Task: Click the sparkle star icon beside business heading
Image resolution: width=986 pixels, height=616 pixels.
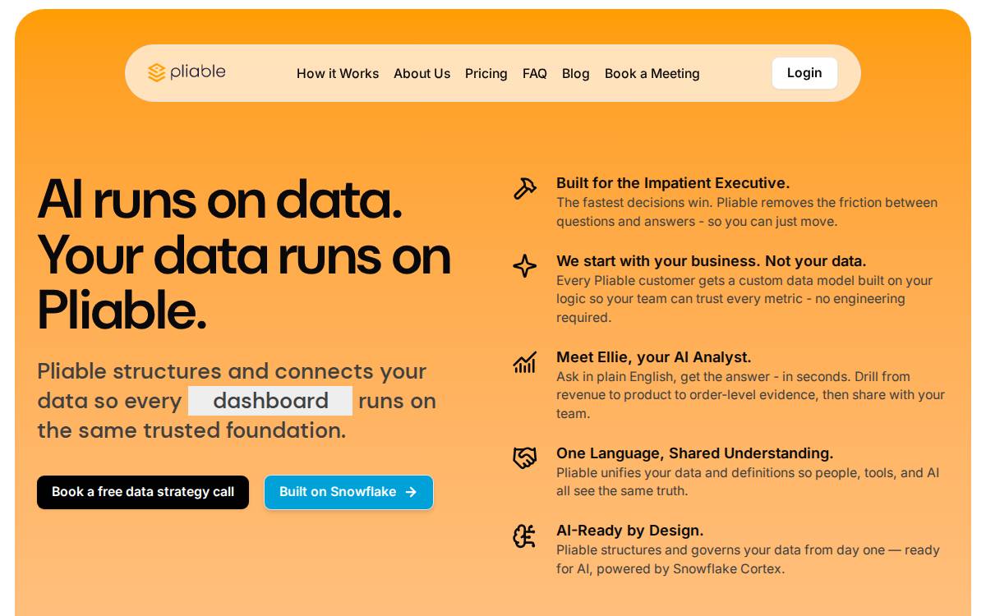Action: 524,266
